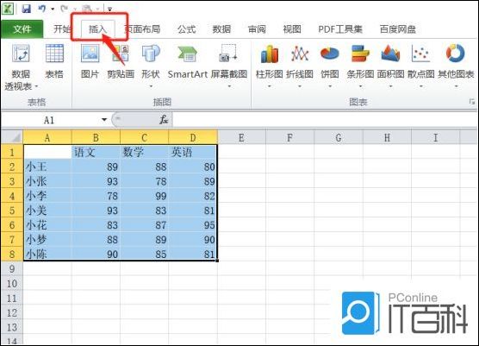The image size is (479, 346).
Task: Switch to the 开始 tab
Action: (62, 29)
